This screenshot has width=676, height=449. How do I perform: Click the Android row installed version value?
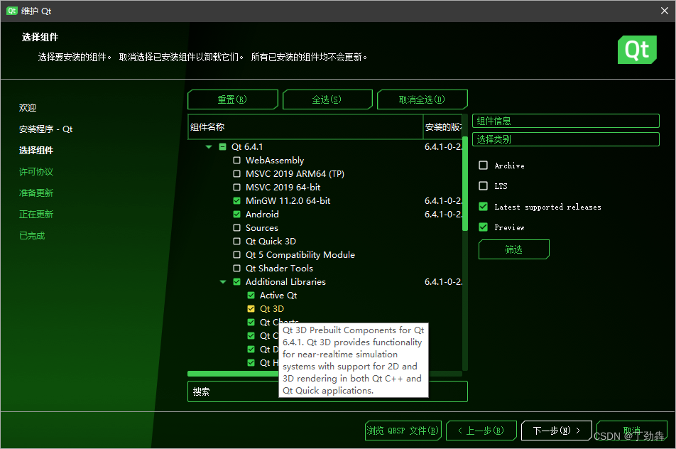pos(443,215)
